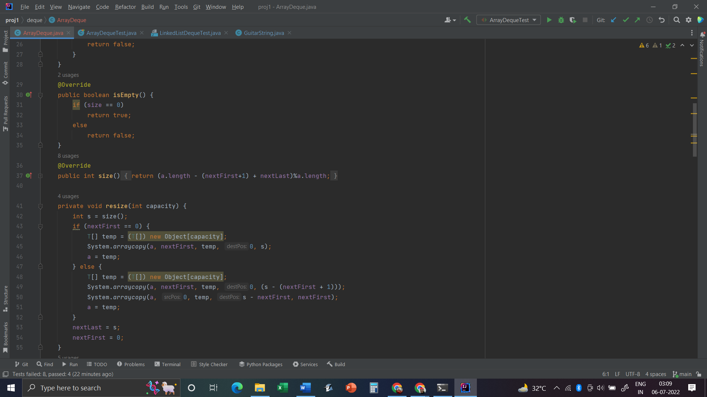This screenshot has width=707, height=397.
Task: Open Problems tool window button
Action: (131, 364)
